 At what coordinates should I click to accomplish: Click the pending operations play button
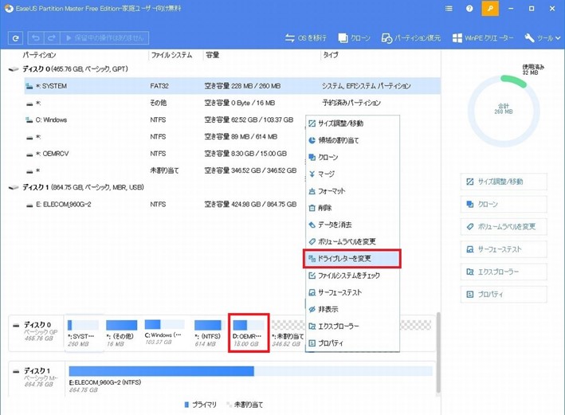(x=104, y=37)
